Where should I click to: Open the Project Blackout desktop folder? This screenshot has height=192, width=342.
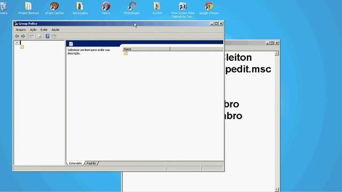coord(28,8)
